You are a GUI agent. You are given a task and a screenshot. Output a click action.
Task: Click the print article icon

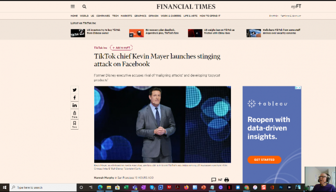(227, 180)
